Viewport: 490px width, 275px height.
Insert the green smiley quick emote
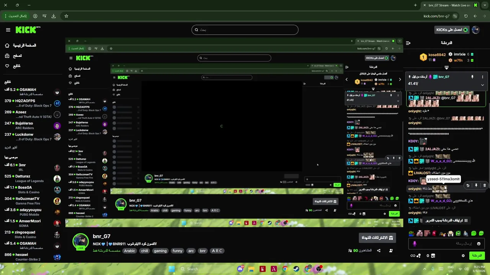[474, 233]
